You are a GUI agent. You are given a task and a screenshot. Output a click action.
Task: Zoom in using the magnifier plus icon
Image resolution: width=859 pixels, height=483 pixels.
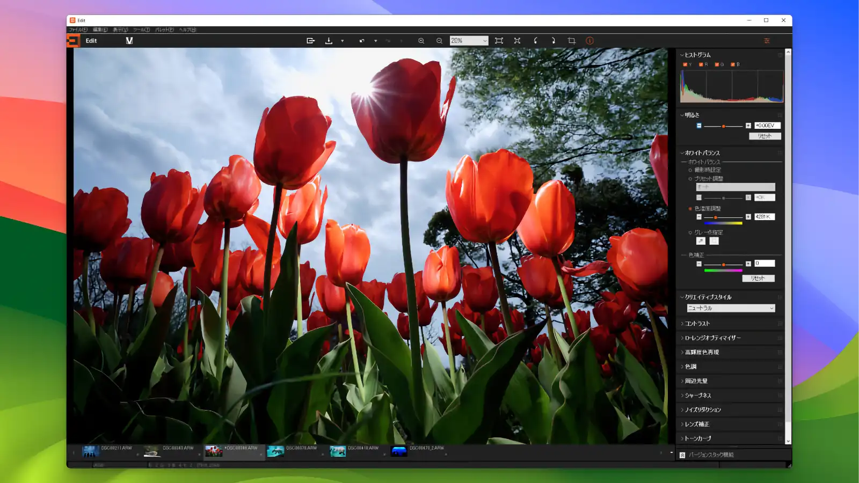(421, 40)
